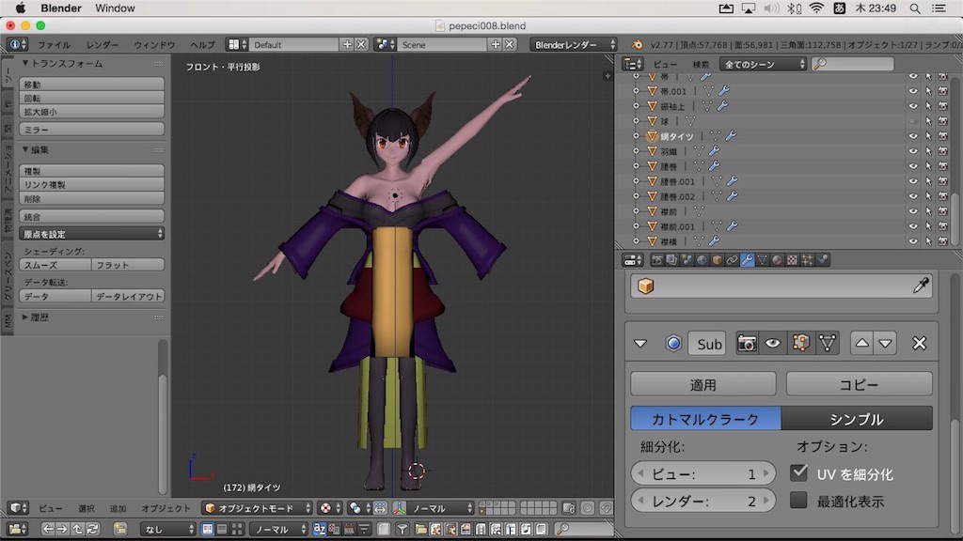Collapse the トランスフォーム panel

(25, 63)
